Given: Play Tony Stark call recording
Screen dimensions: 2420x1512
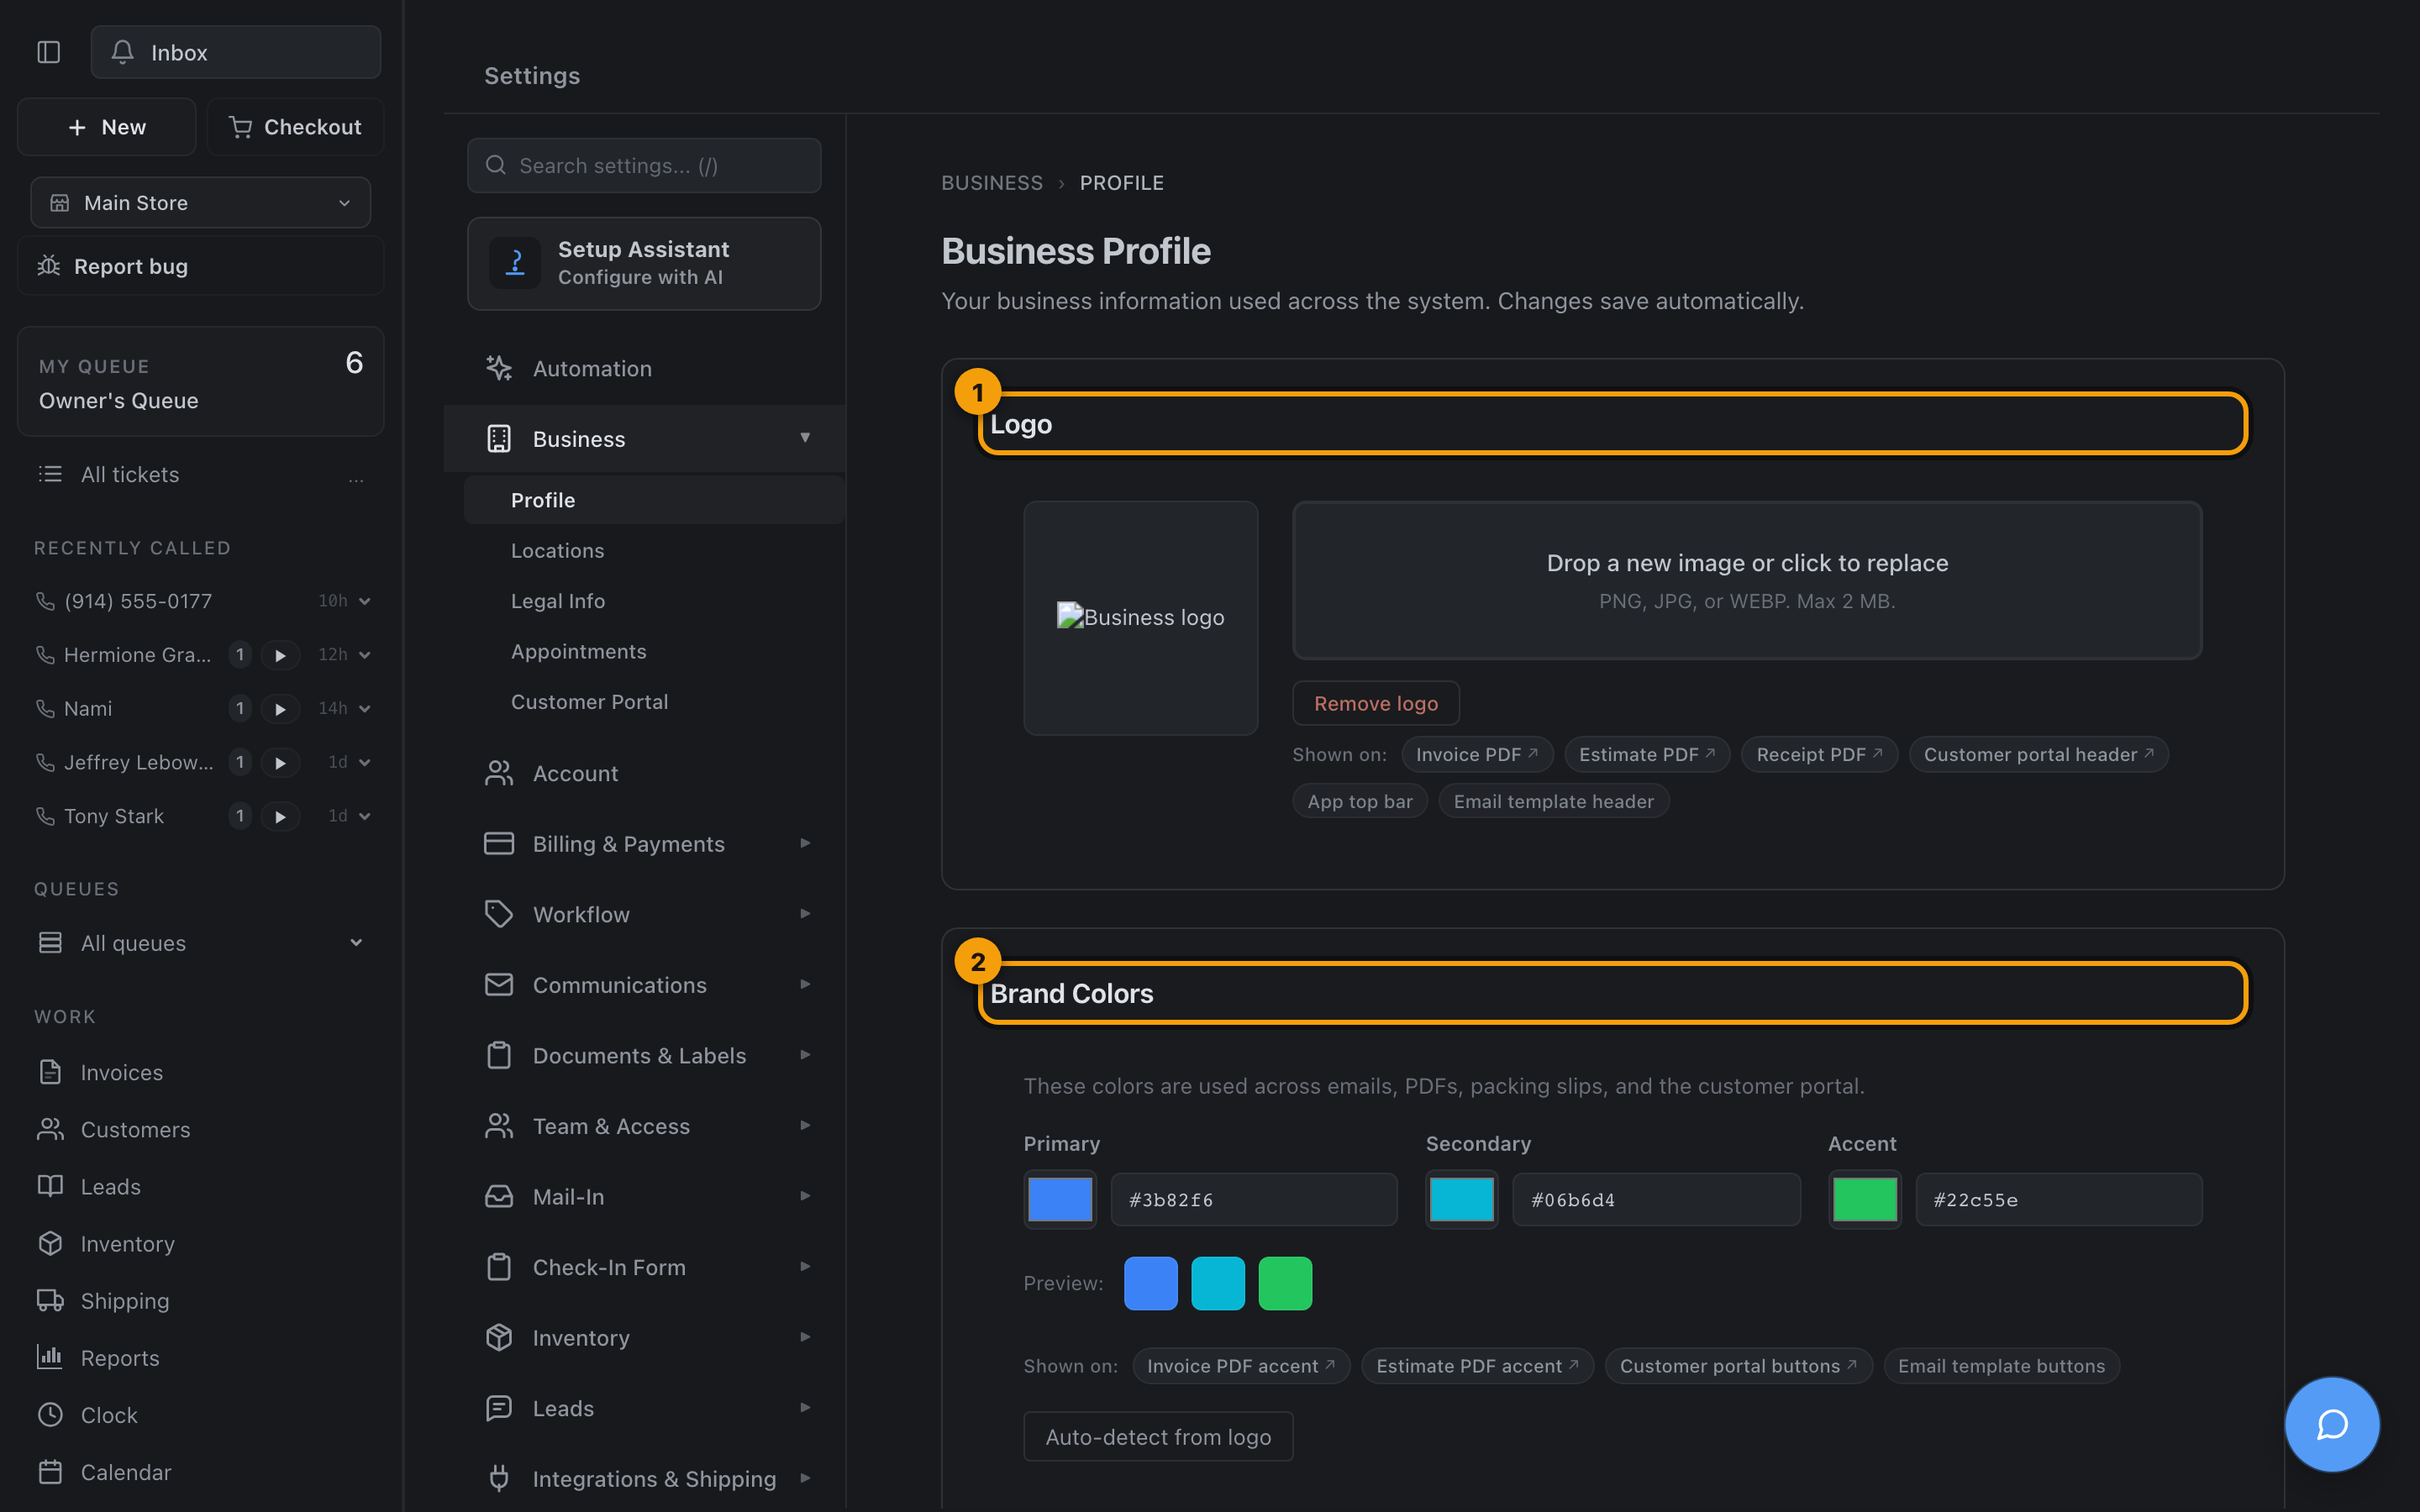Looking at the screenshot, I should (x=280, y=817).
